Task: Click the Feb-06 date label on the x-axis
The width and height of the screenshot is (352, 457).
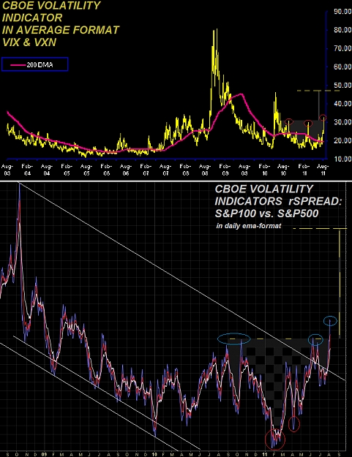Action: [106, 170]
